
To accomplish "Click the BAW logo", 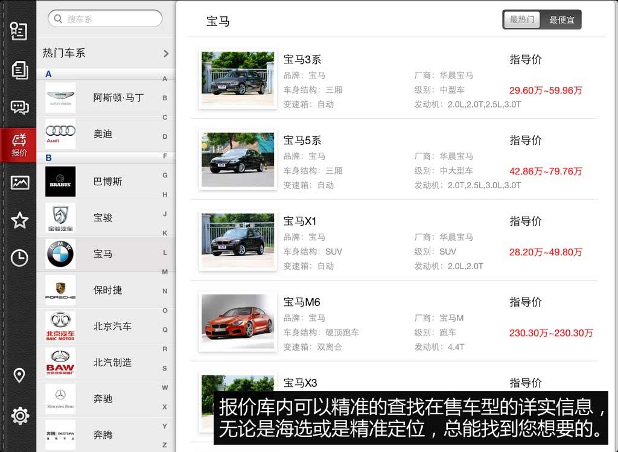I will [60, 363].
